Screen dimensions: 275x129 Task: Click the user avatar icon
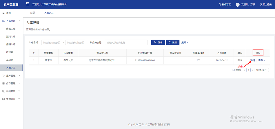(x=238, y=5)
